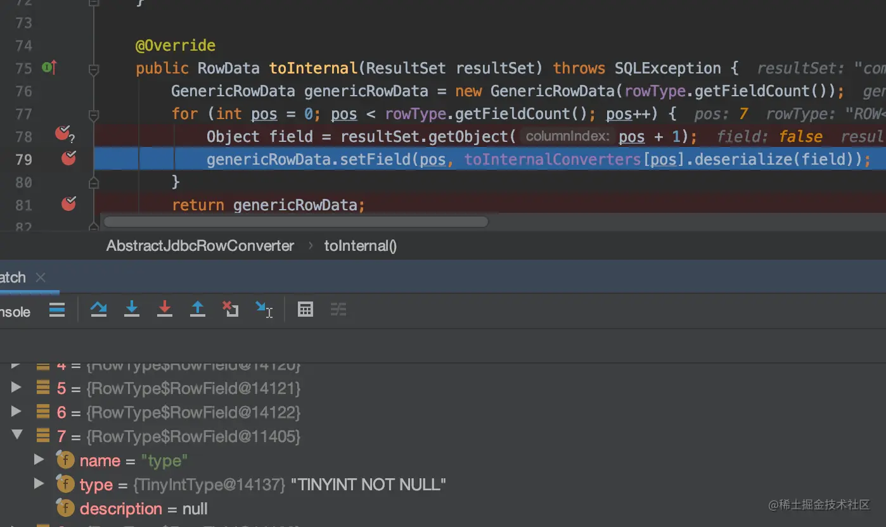The width and height of the screenshot is (886, 527).
Task: Click the Run to Cursor icon
Action: (x=264, y=309)
